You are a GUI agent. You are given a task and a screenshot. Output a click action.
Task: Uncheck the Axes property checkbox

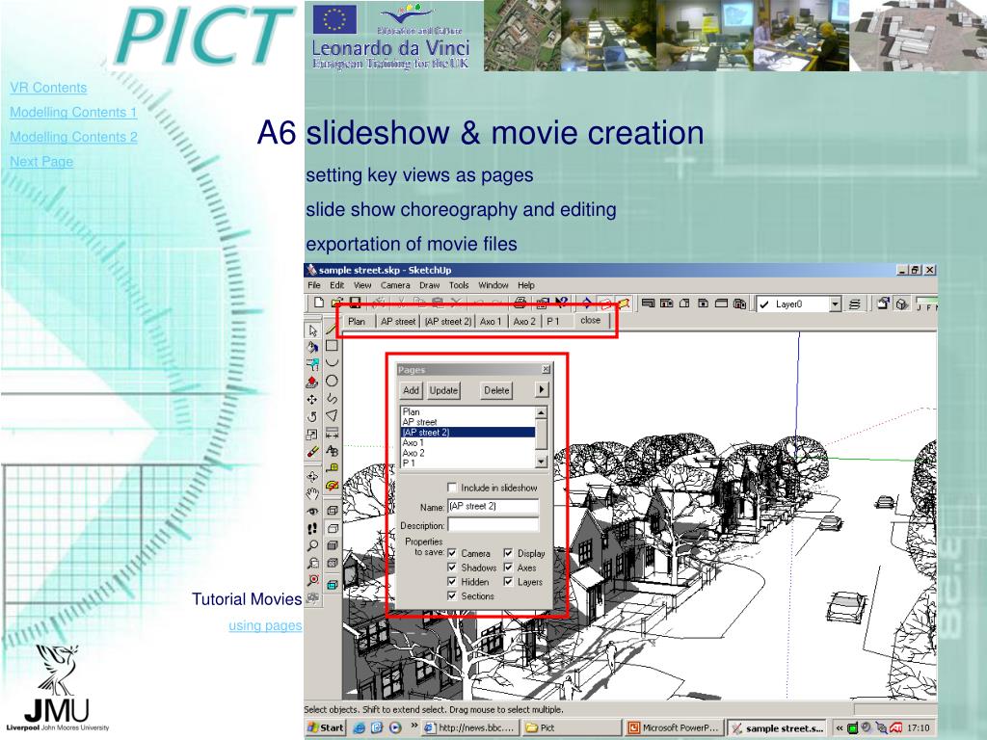coord(508,568)
